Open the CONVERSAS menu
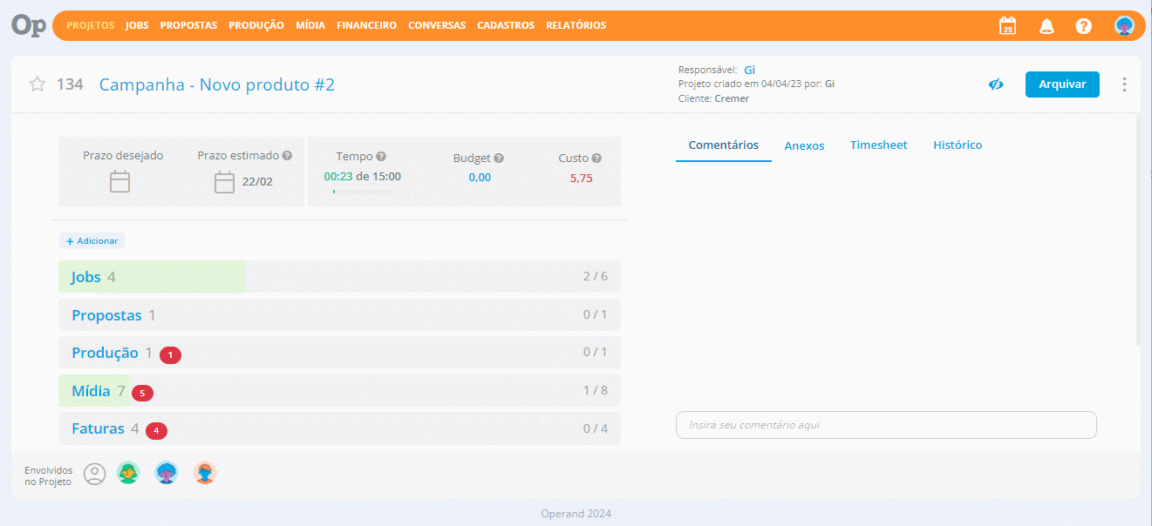This screenshot has width=1152, height=526. 437,25
